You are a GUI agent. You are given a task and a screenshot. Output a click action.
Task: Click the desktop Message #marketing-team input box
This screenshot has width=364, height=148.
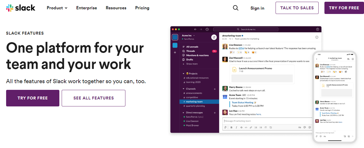267,121
